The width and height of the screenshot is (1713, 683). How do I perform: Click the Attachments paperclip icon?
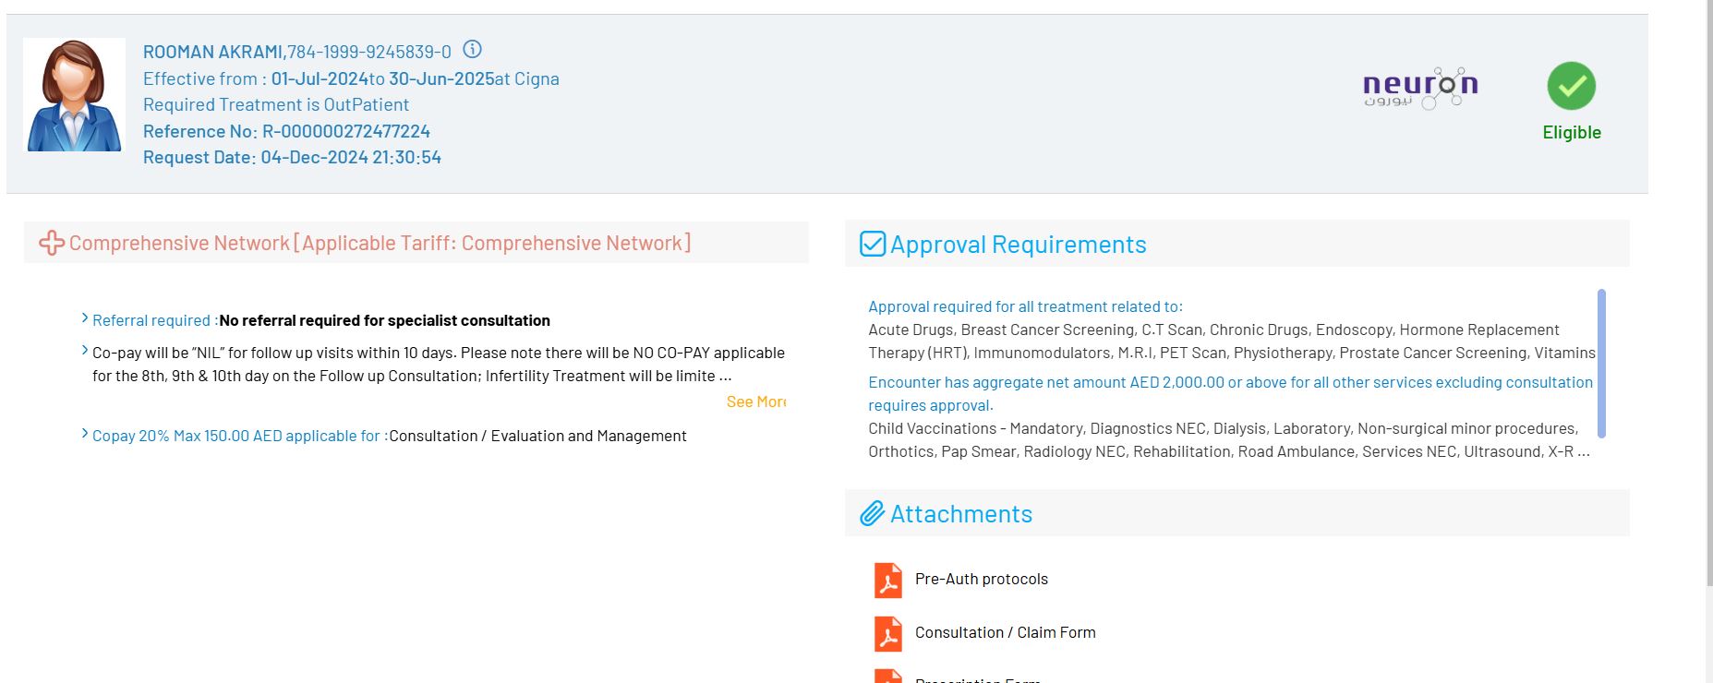coord(873,514)
